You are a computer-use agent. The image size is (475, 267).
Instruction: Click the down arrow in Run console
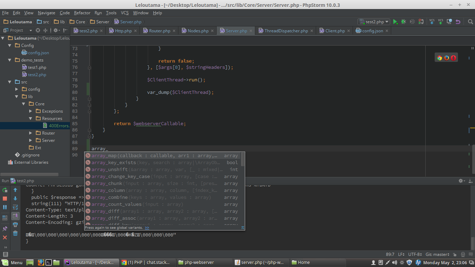[x=15, y=199]
